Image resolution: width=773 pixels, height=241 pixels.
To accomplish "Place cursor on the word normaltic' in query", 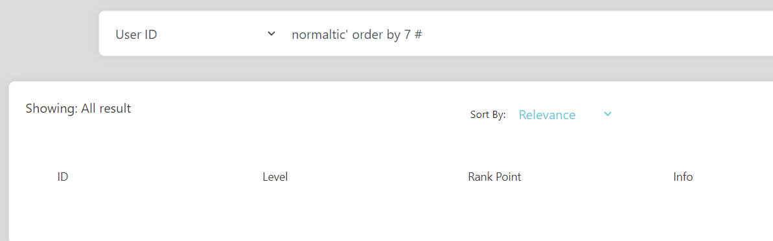I will (321, 35).
